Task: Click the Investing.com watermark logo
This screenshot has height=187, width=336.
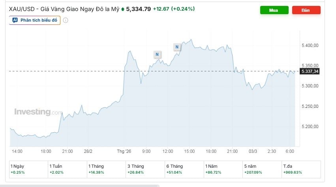Action: click(x=38, y=112)
